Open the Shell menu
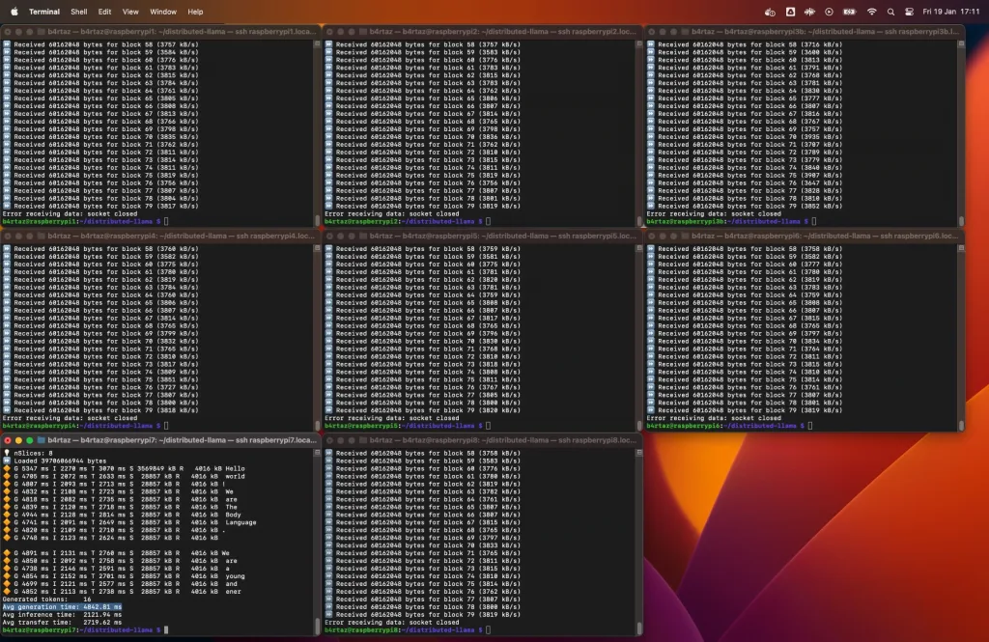 coord(79,12)
